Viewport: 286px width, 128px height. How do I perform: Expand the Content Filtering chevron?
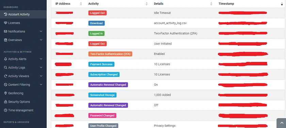click(x=41, y=85)
